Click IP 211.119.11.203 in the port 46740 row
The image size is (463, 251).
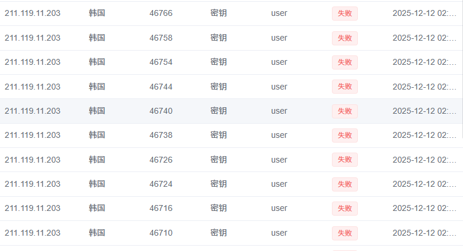[x=32, y=111]
